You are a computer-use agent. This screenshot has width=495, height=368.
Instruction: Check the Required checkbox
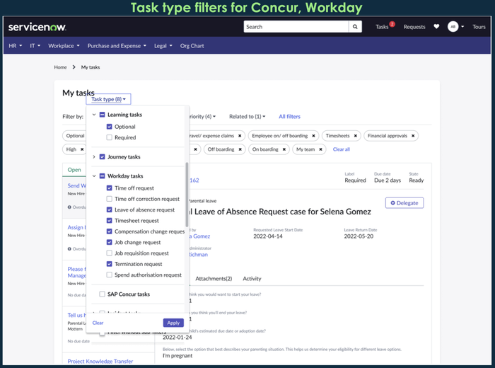(x=109, y=137)
